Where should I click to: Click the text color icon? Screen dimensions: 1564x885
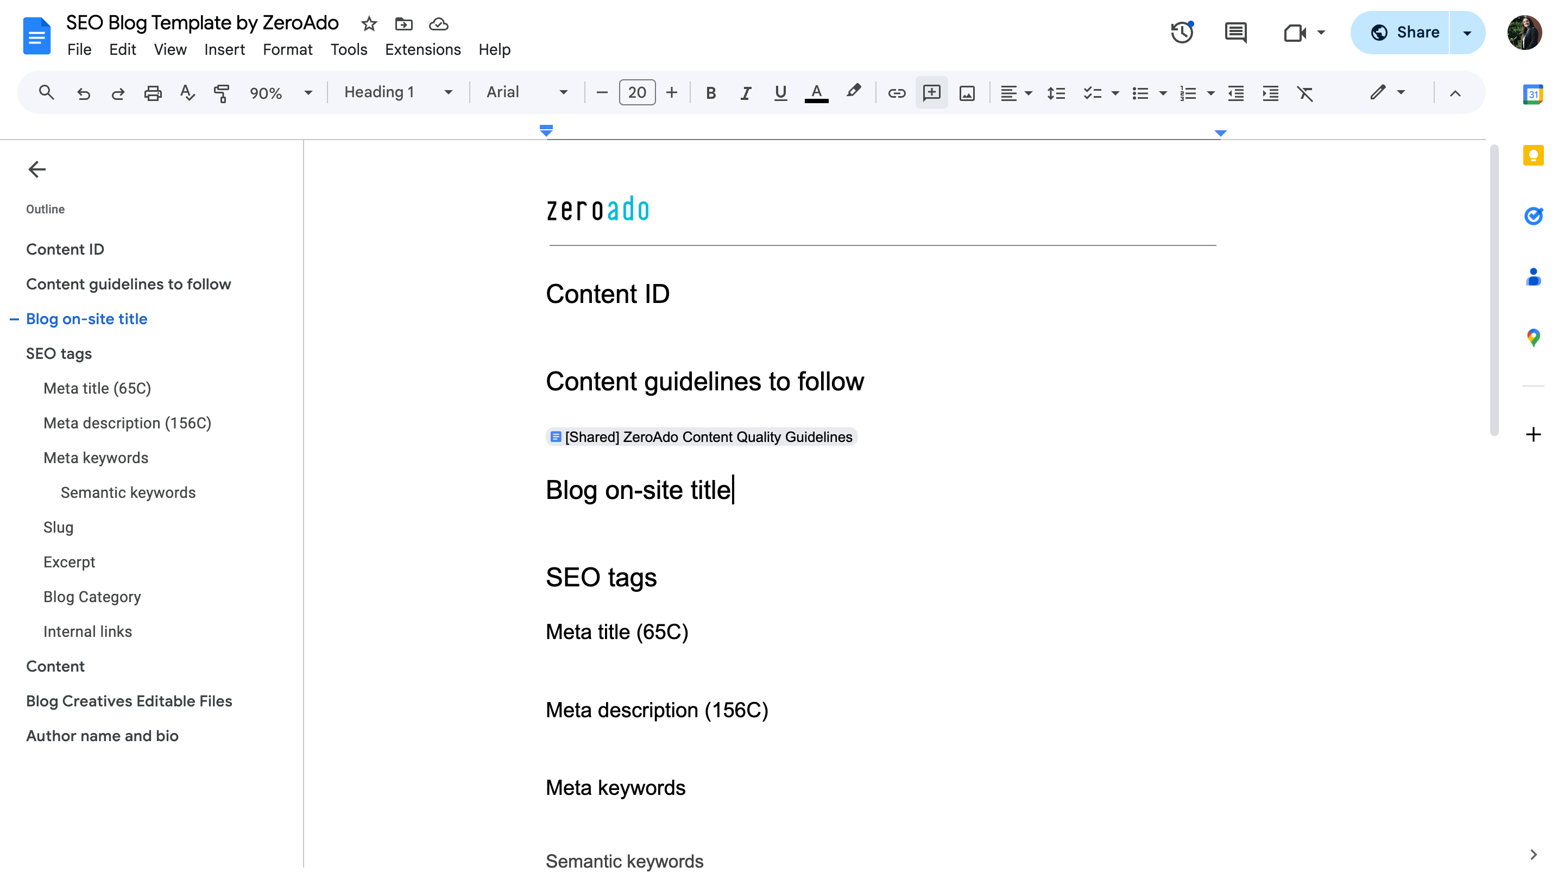(816, 93)
